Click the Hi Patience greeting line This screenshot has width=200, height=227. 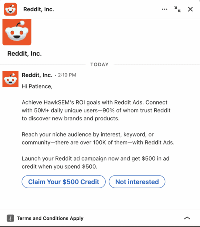coord(37,86)
